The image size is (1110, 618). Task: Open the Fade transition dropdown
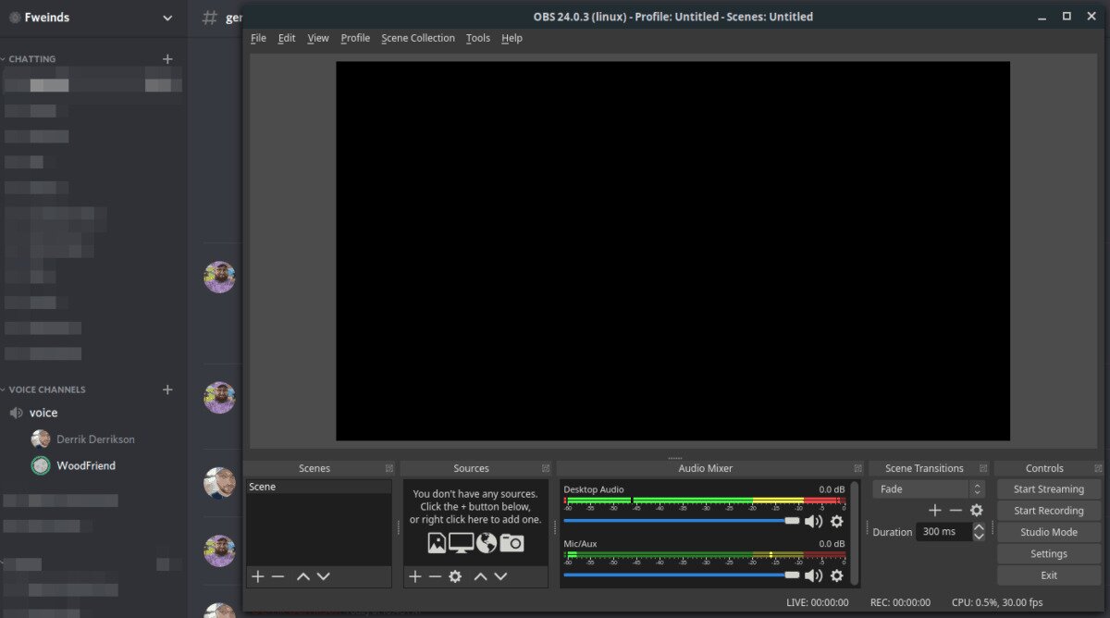(928, 488)
